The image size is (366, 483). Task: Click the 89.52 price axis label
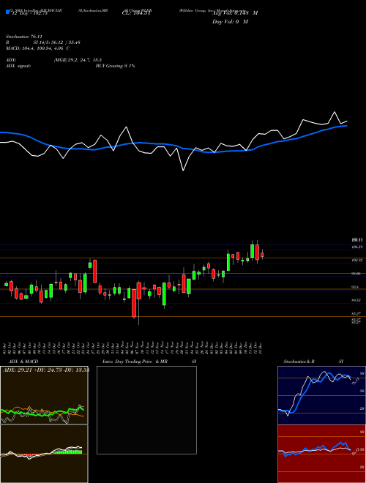[x=357, y=300]
